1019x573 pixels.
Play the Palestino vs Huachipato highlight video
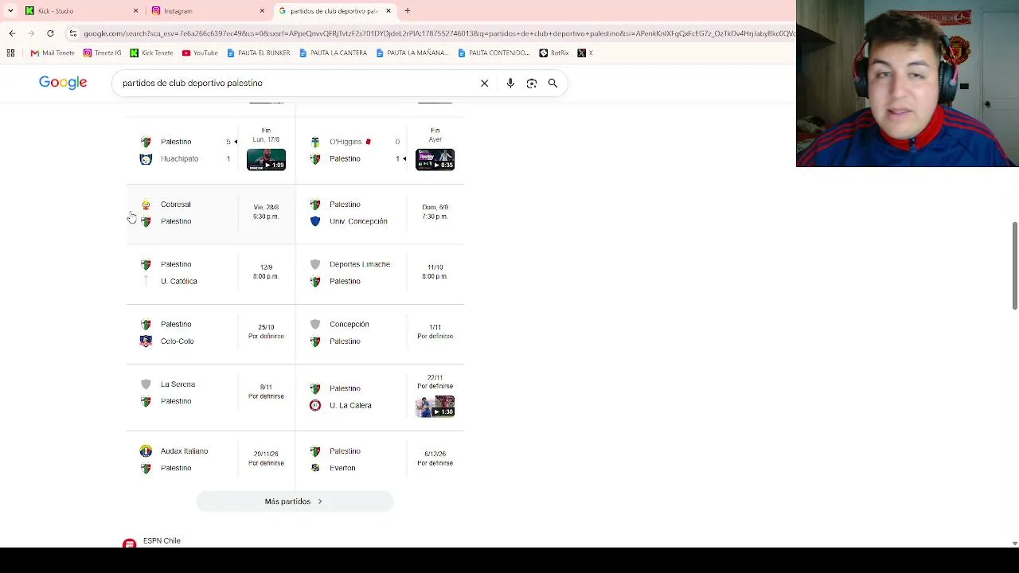point(266,159)
